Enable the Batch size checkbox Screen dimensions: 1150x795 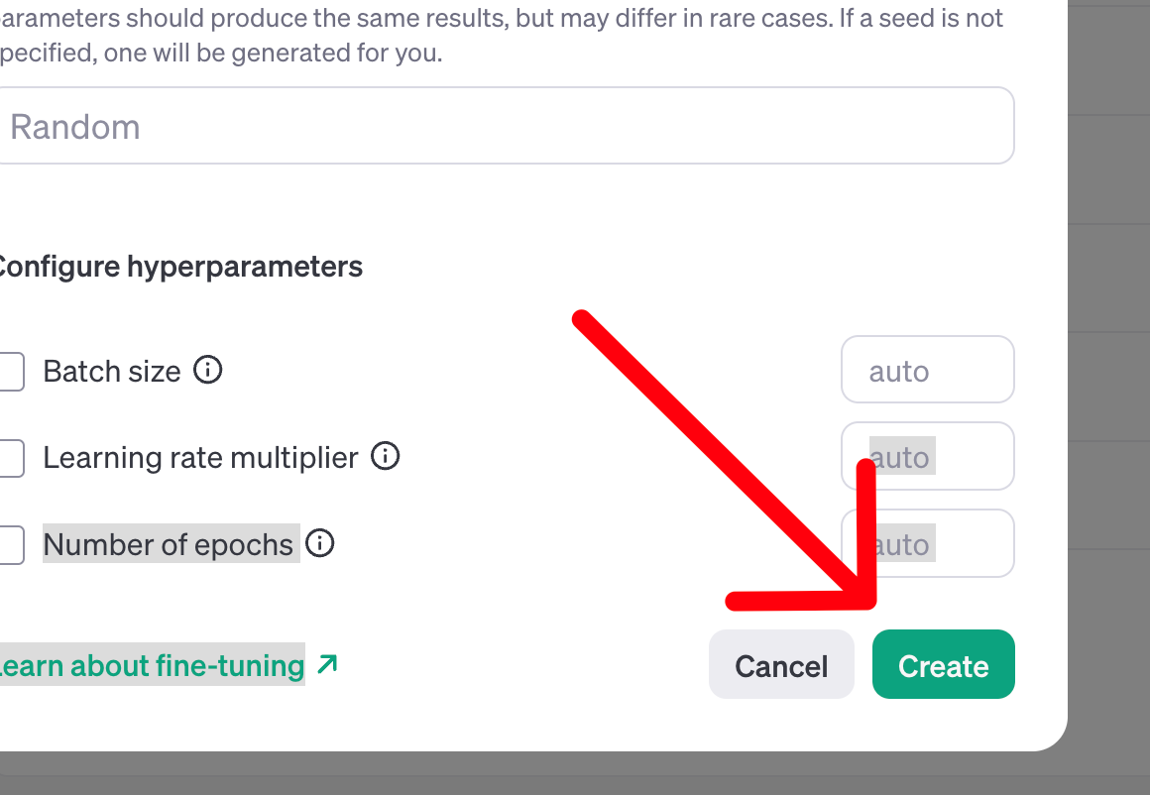(10, 372)
